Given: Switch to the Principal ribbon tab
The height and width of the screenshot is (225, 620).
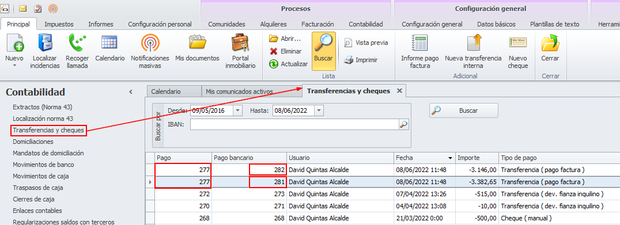Looking at the screenshot, I should (x=18, y=24).
